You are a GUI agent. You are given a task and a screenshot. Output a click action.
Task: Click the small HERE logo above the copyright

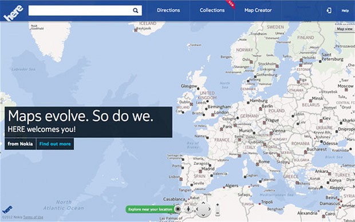(x=7, y=209)
